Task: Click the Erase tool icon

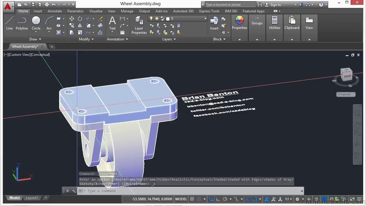Action: click(x=100, y=19)
